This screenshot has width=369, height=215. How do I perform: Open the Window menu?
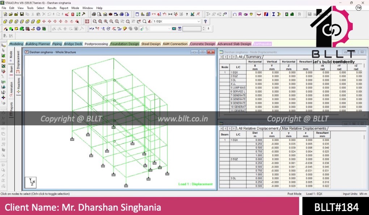(x=88, y=8)
